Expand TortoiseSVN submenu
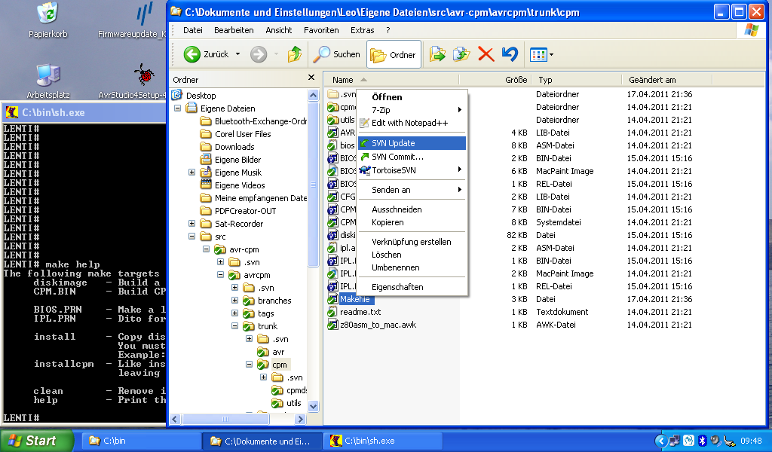772x452 pixels. [412, 170]
